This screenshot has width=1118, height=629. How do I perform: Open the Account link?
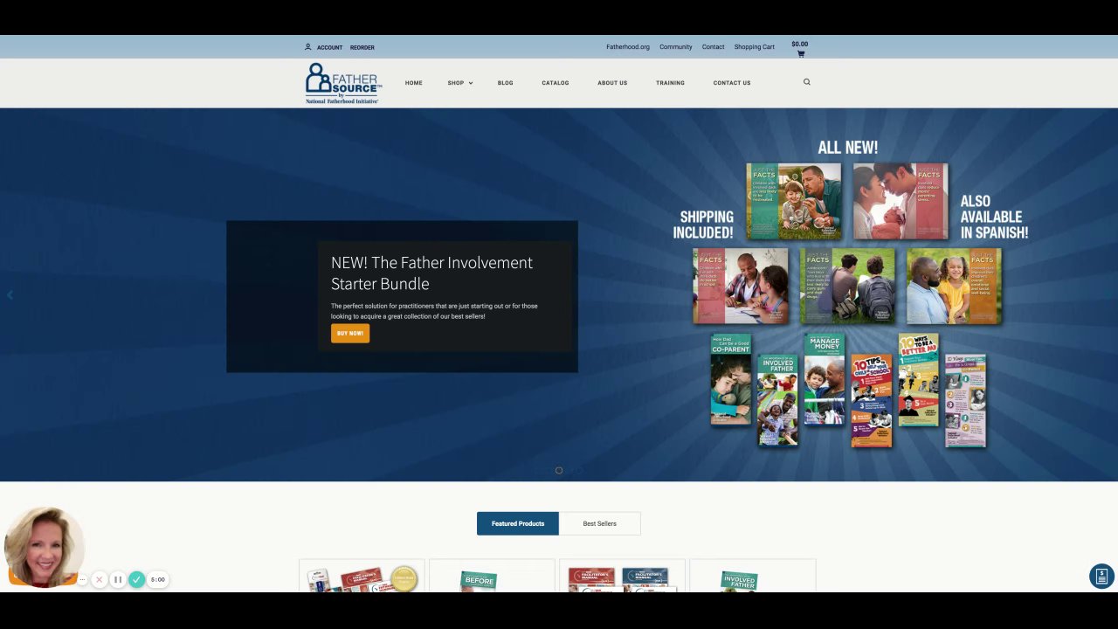[x=329, y=47]
